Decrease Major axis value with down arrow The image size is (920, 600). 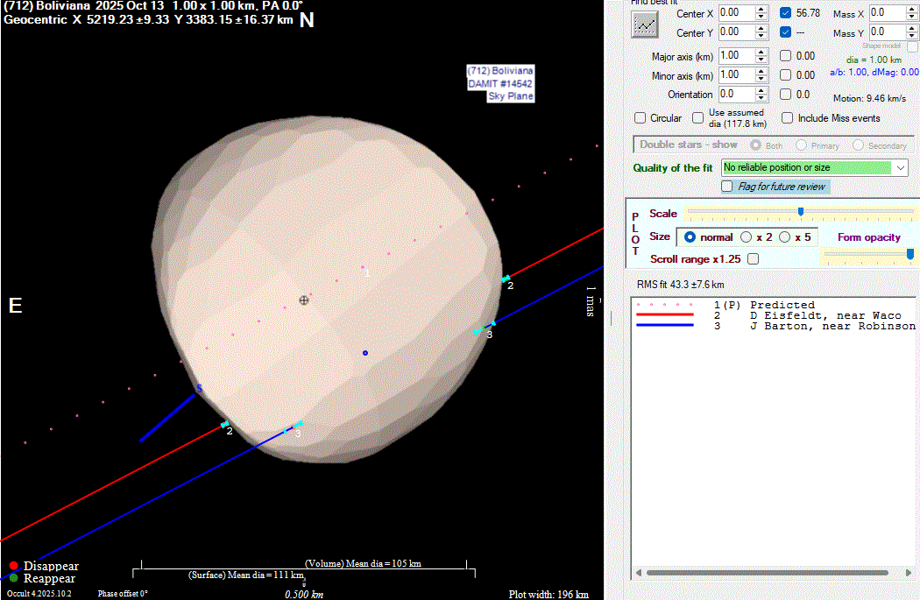[x=761, y=60]
